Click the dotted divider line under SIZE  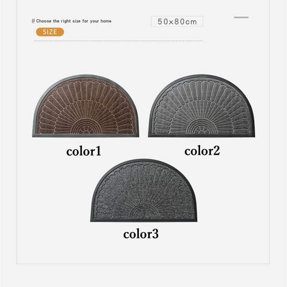click(119, 41)
